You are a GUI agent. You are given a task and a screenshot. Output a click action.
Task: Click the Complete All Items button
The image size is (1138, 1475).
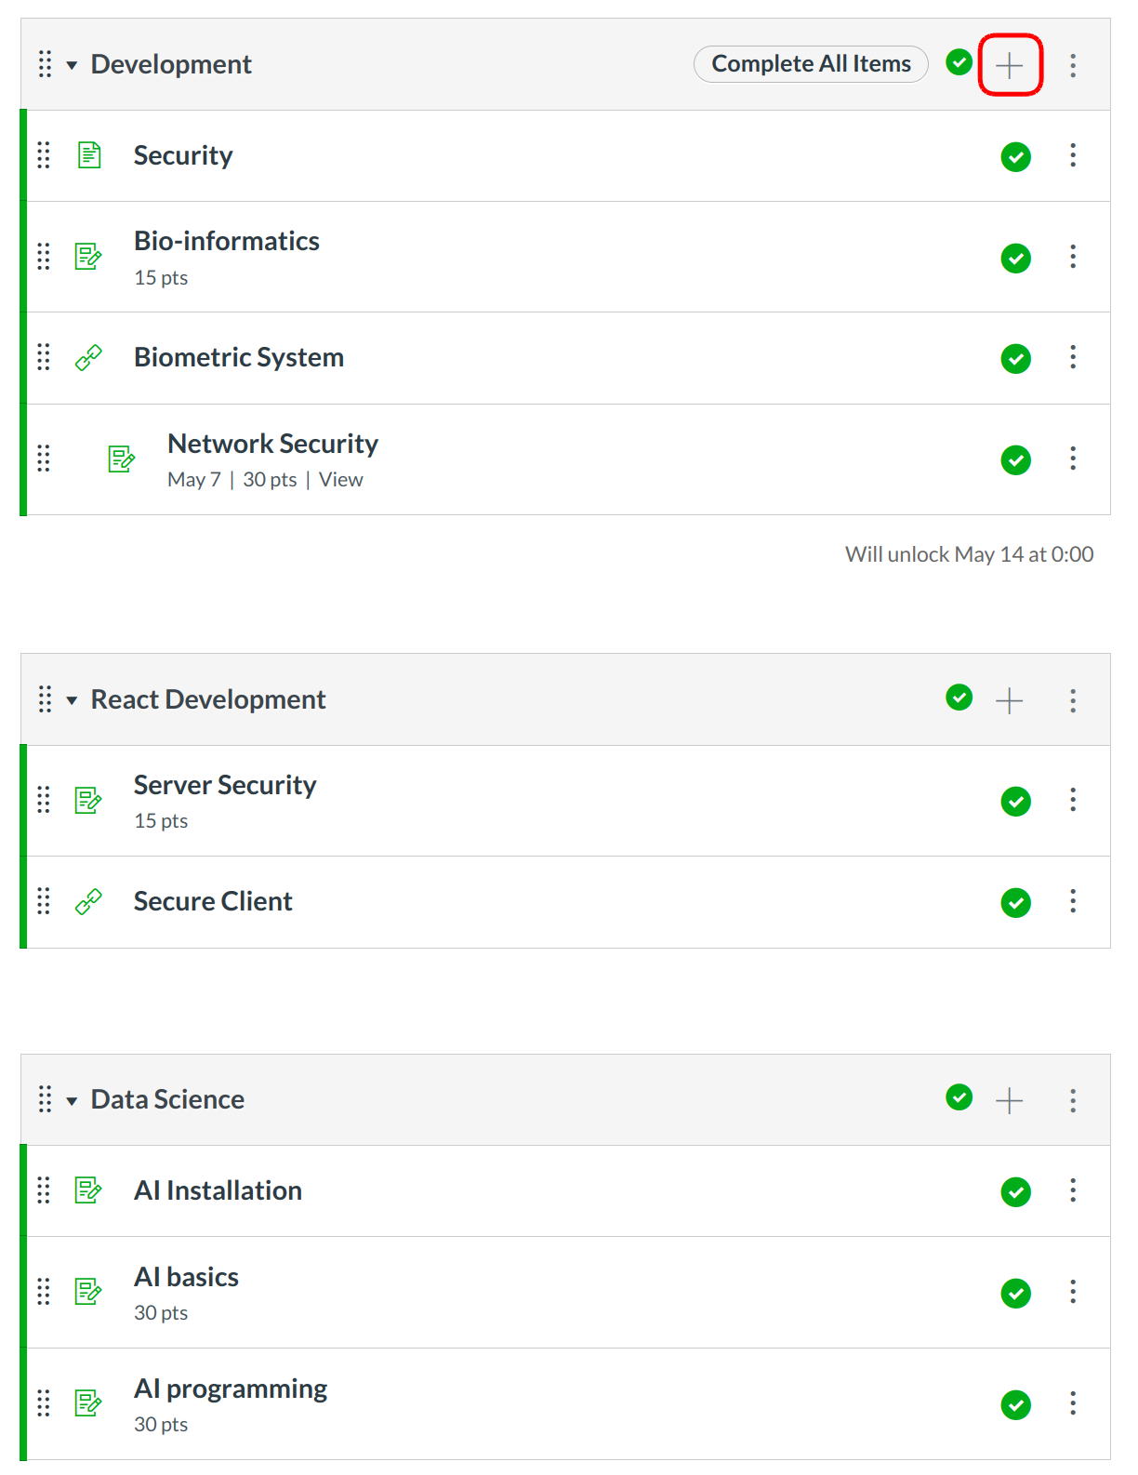(811, 64)
